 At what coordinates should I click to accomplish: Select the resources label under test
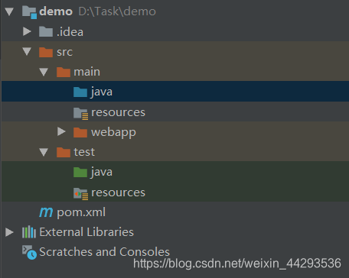pos(118,192)
